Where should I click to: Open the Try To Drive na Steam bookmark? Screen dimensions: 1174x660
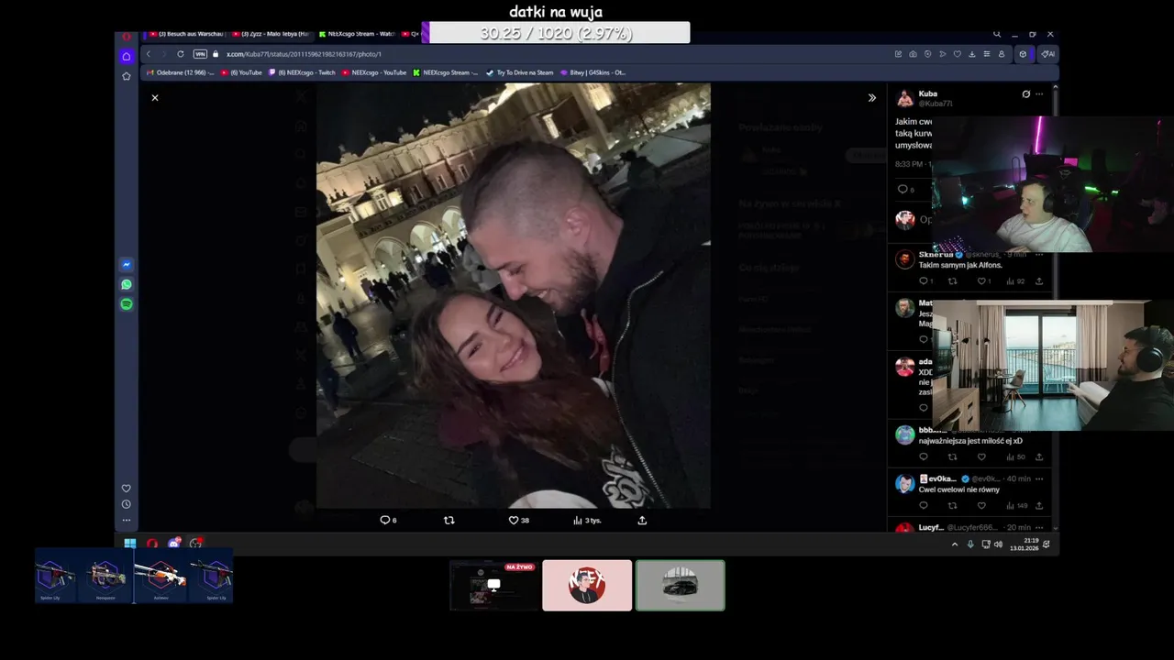pos(520,72)
